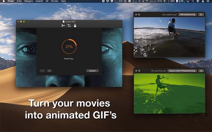Click the Avatar.m4v window title

70,21
